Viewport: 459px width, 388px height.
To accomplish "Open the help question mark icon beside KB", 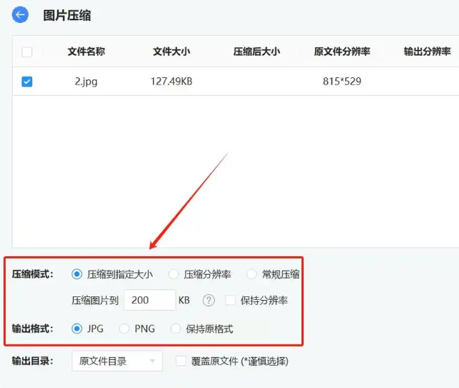I will (208, 300).
